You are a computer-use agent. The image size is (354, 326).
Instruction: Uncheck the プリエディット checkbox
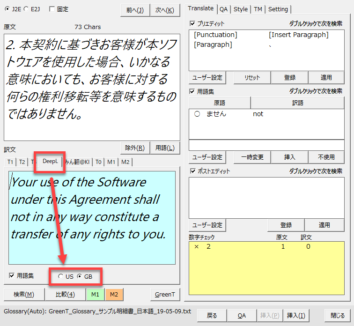click(x=192, y=23)
